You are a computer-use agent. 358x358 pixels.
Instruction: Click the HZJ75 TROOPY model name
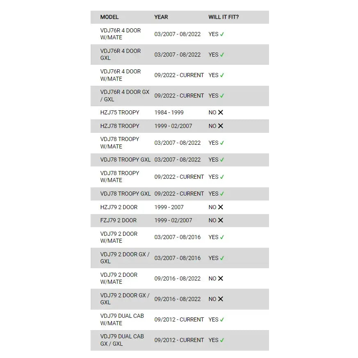[120, 112]
